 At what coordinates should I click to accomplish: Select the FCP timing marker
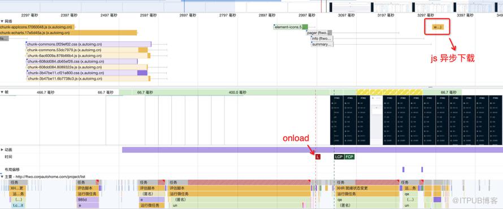pos(350,157)
